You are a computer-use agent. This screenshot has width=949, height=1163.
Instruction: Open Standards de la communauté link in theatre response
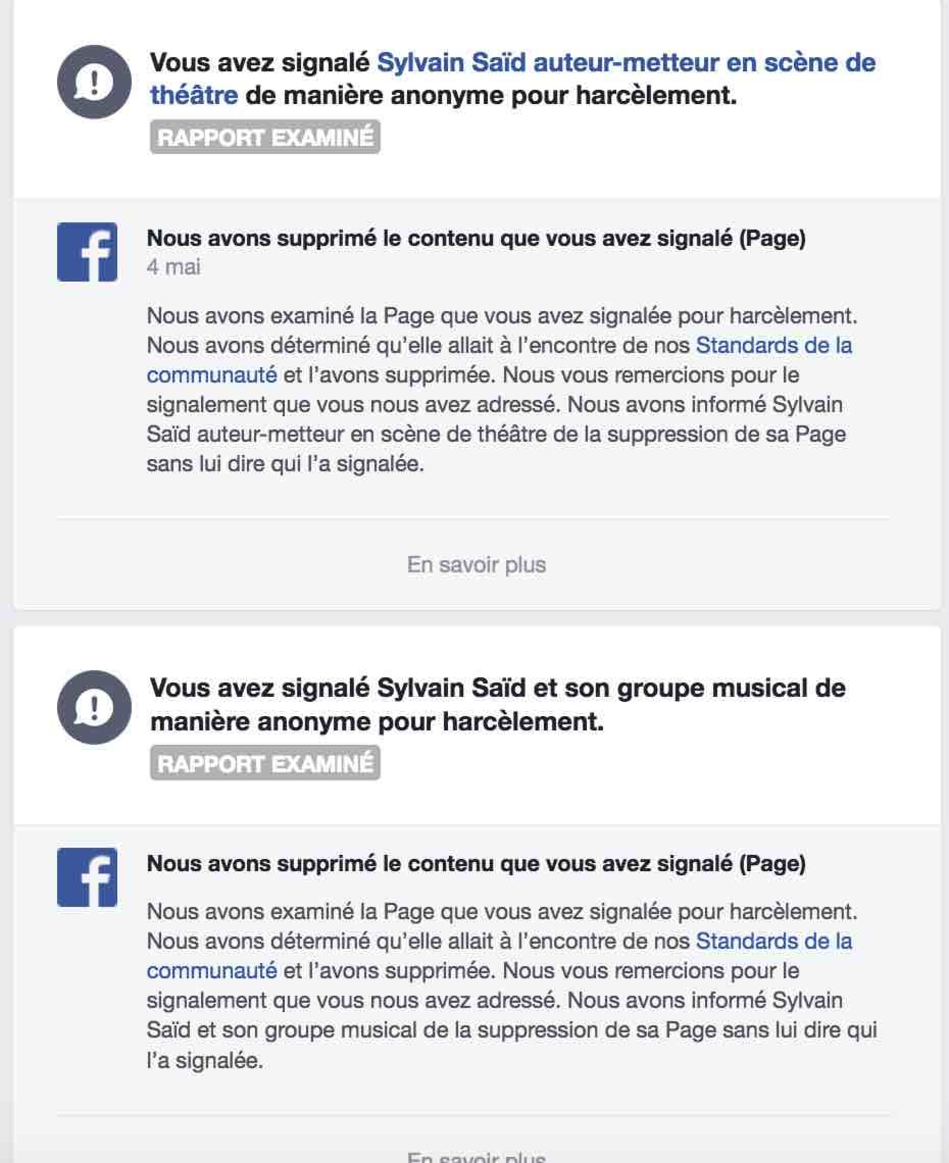pos(773,345)
